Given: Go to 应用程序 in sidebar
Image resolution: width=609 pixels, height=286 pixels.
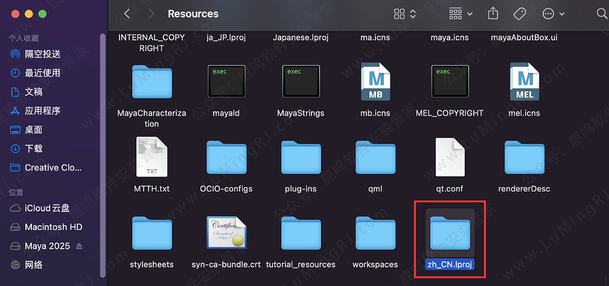Looking at the screenshot, I should point(42,111).
